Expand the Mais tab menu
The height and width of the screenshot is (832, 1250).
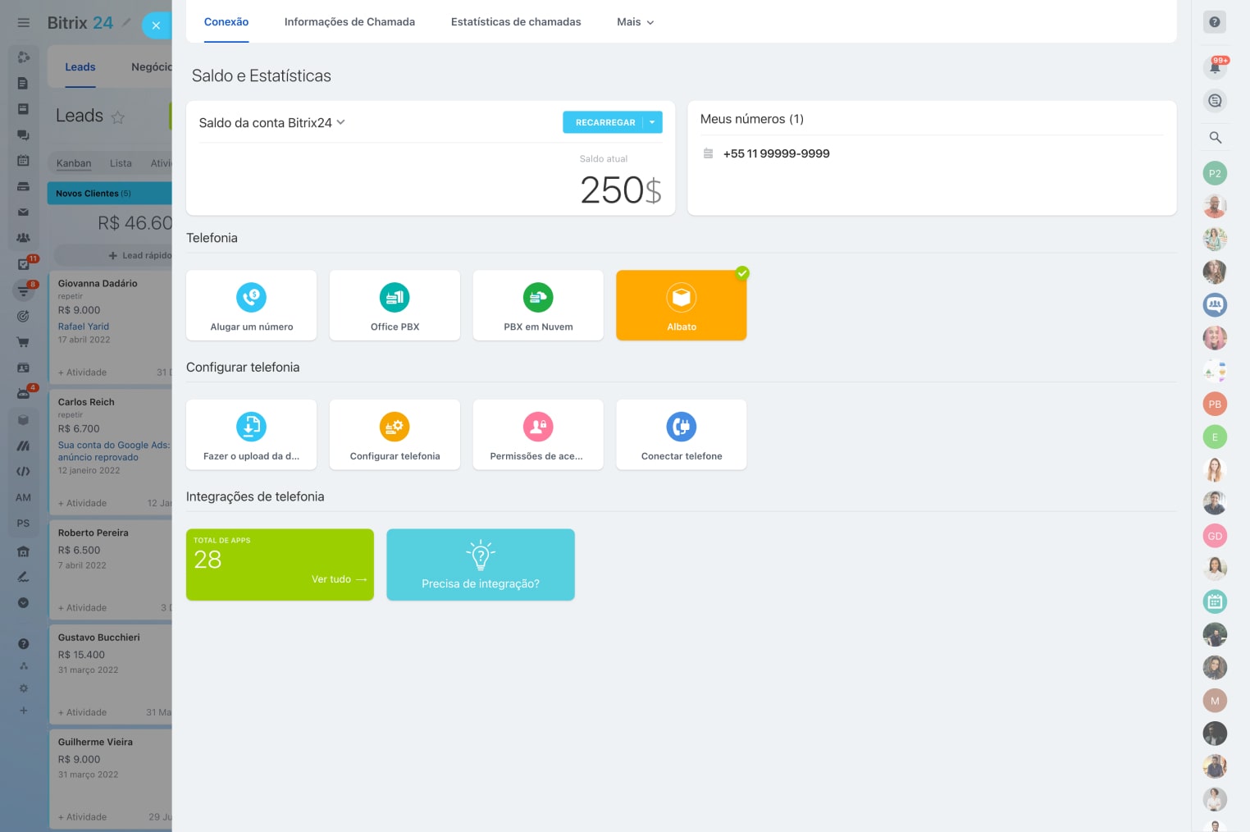pos(635,22)
